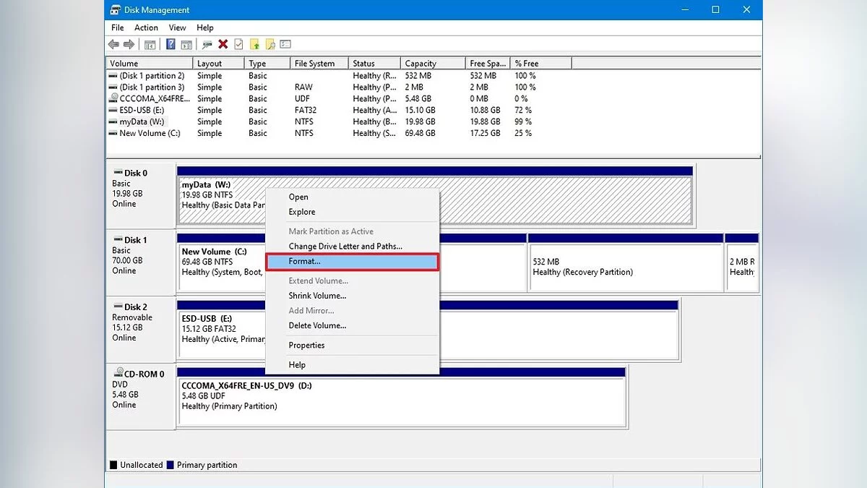
Task: Click the blue Help question-mark icon
Action: [171, 45]
